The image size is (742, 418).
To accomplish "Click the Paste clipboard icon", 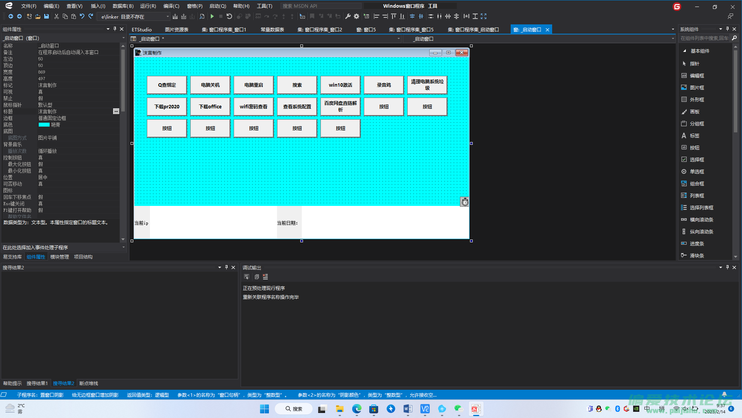I will click(x=74, y=16).
